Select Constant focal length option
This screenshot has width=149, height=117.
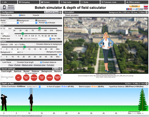(16, 62)
